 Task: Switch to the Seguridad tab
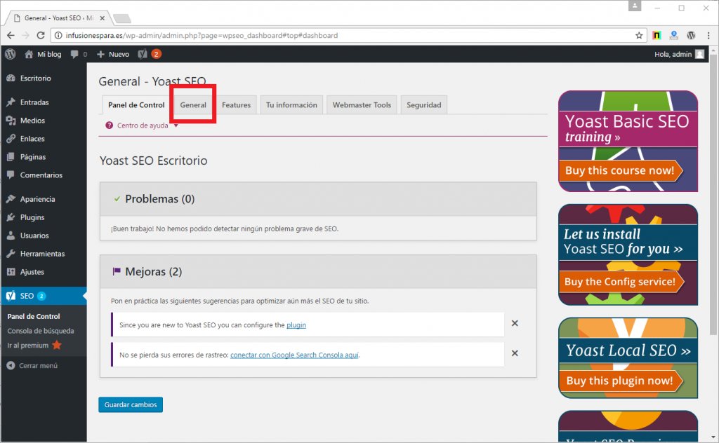423,105
